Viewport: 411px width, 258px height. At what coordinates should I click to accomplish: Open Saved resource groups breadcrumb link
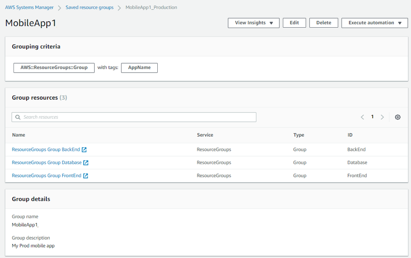(89, 7)
